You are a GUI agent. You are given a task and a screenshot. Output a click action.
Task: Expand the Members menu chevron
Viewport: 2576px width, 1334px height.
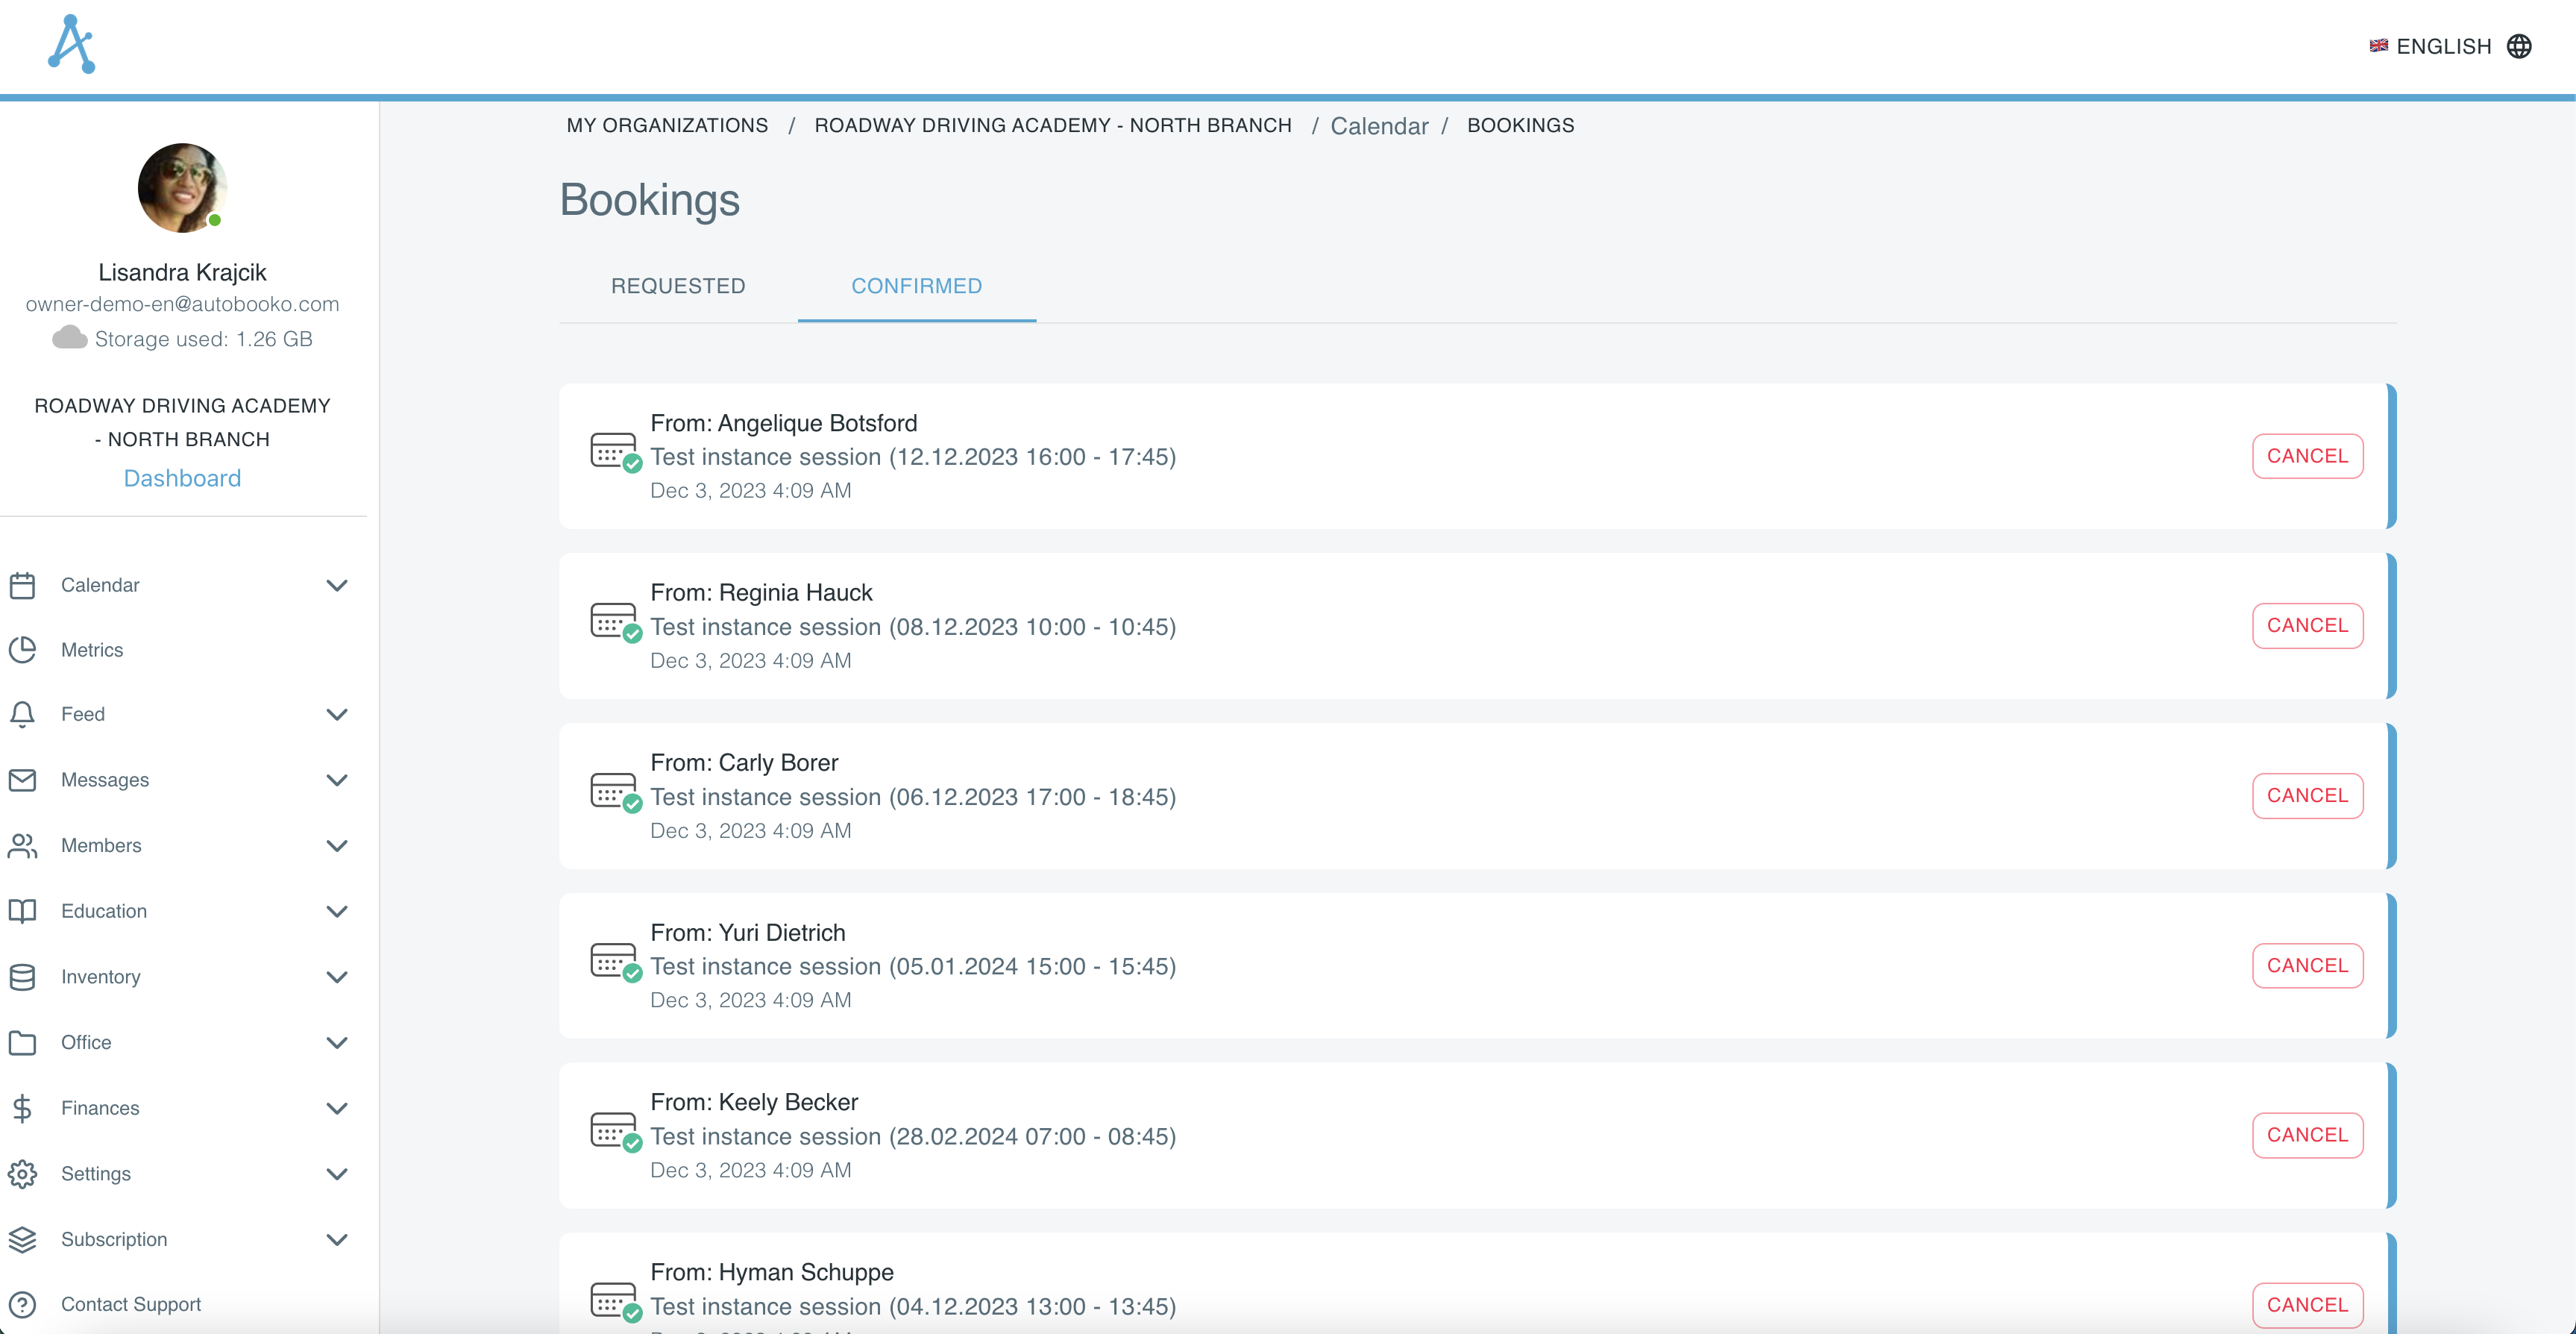[337, 845]
